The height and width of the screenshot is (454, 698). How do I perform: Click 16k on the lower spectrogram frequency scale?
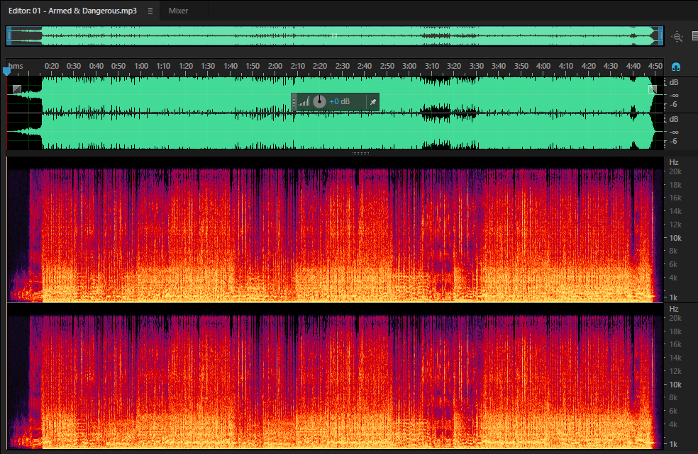click(x=675, y=345)
